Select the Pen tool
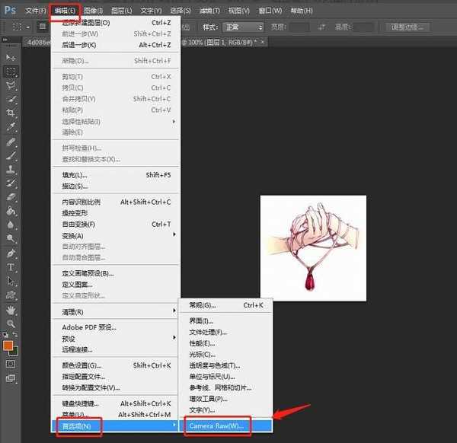457x443 pixels. 11,254
